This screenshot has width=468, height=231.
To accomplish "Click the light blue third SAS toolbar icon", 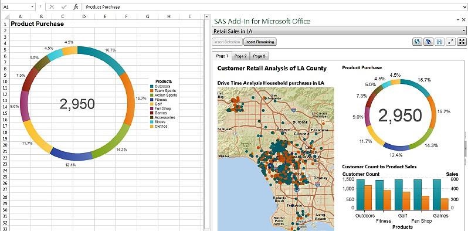I will [x=439, y=42].
